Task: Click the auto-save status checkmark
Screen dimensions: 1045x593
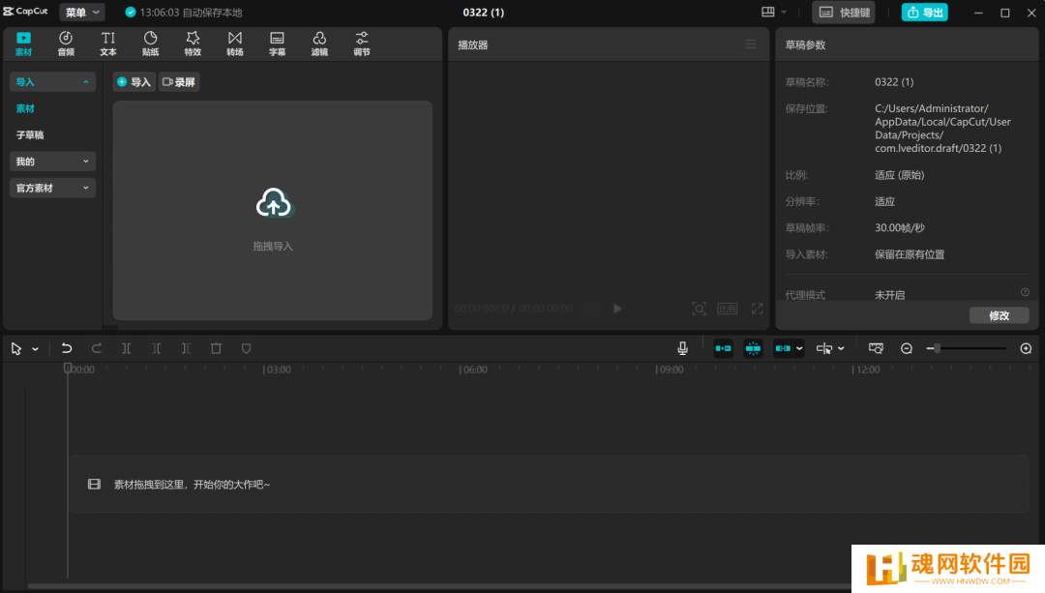Action: point(131,12)
